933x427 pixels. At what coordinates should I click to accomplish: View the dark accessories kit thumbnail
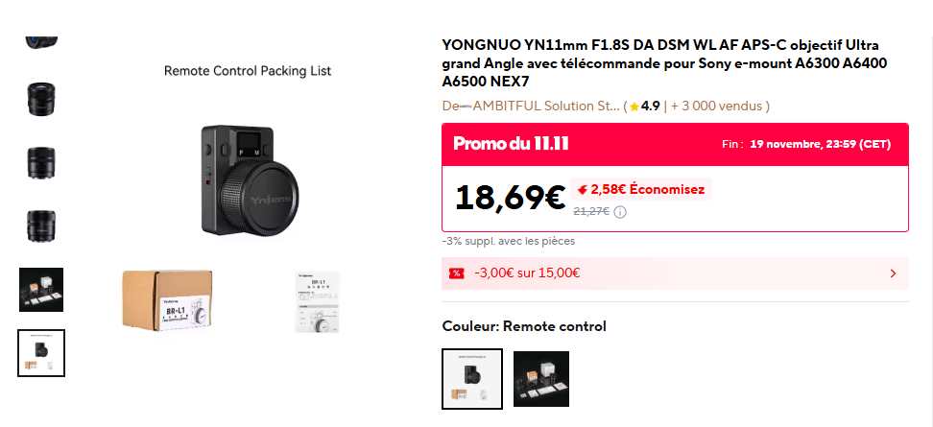41,289
